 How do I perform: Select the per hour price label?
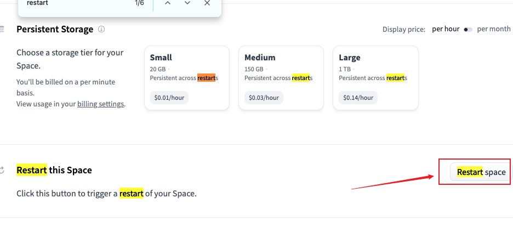[x=446, y=29]
